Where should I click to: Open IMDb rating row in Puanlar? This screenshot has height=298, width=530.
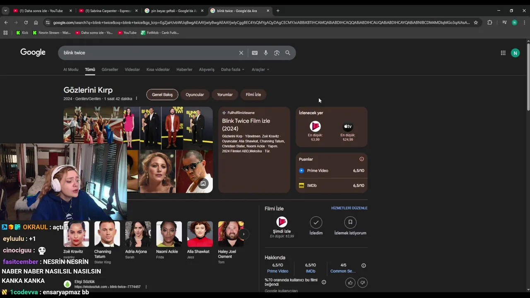point(331,185)
